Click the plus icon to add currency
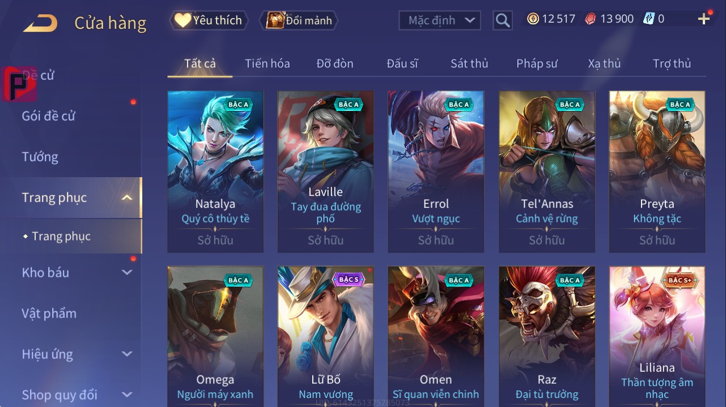Image resolution: width=726 pixels, height=407 pixels. tap(703, 19)
